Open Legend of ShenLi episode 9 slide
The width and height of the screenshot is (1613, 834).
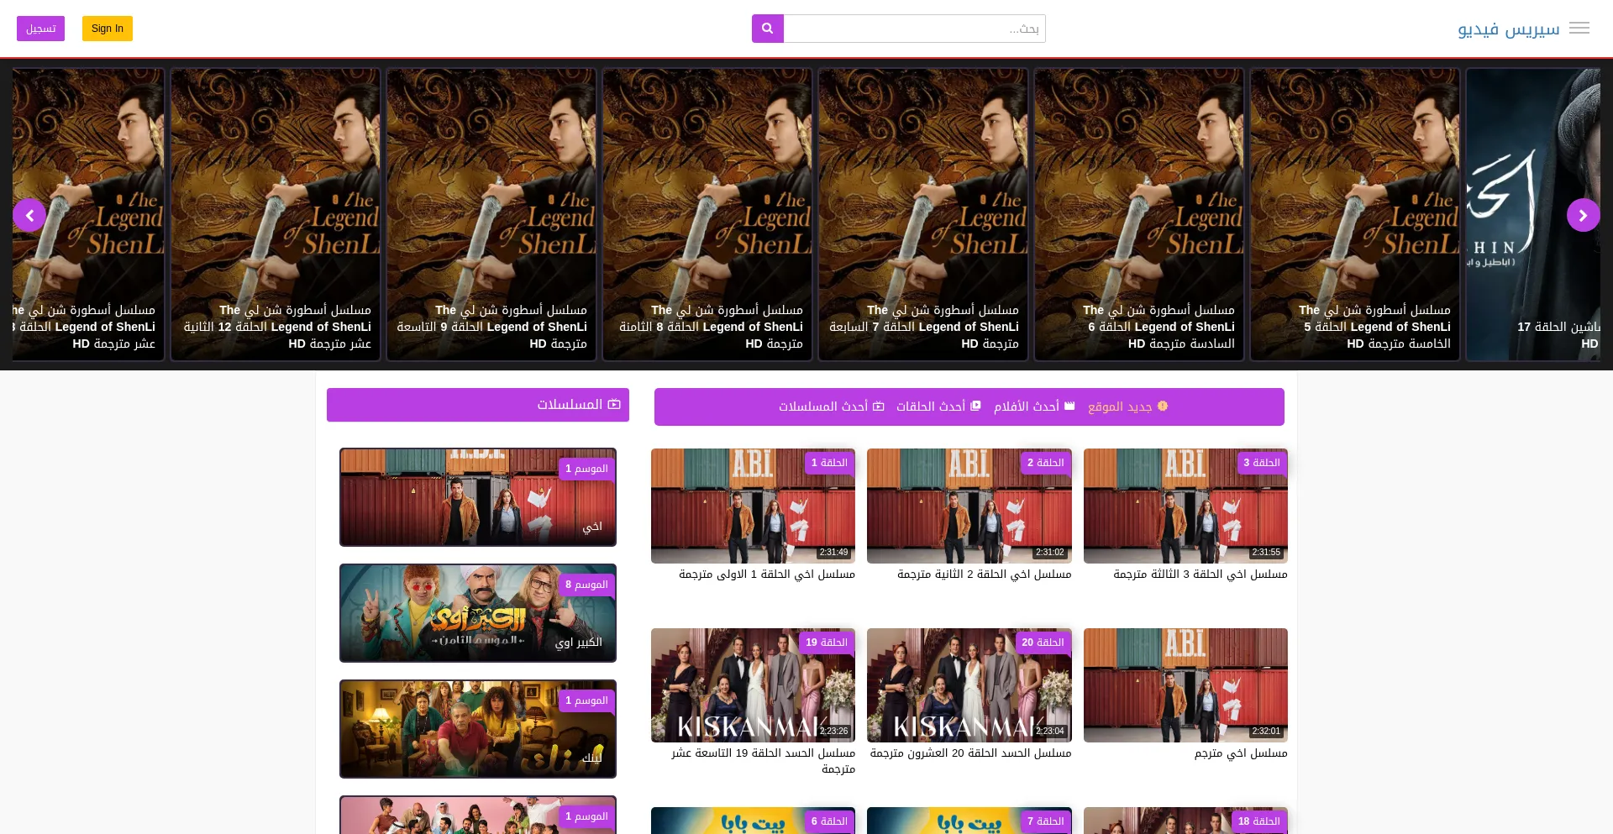(491, 215)
